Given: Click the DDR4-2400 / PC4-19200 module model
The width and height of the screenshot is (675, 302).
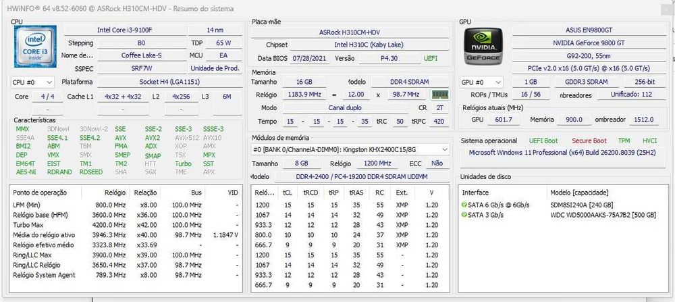Looking at the screenshot, I should [362, 176].
